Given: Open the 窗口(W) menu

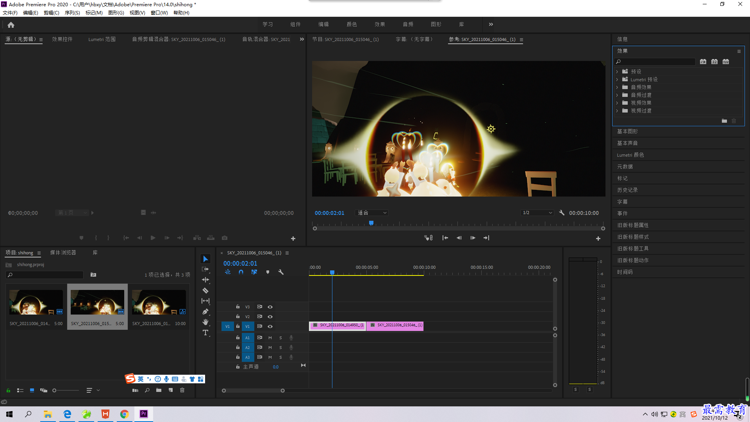Looking at the screenshot, I should [x=159, y=13].
